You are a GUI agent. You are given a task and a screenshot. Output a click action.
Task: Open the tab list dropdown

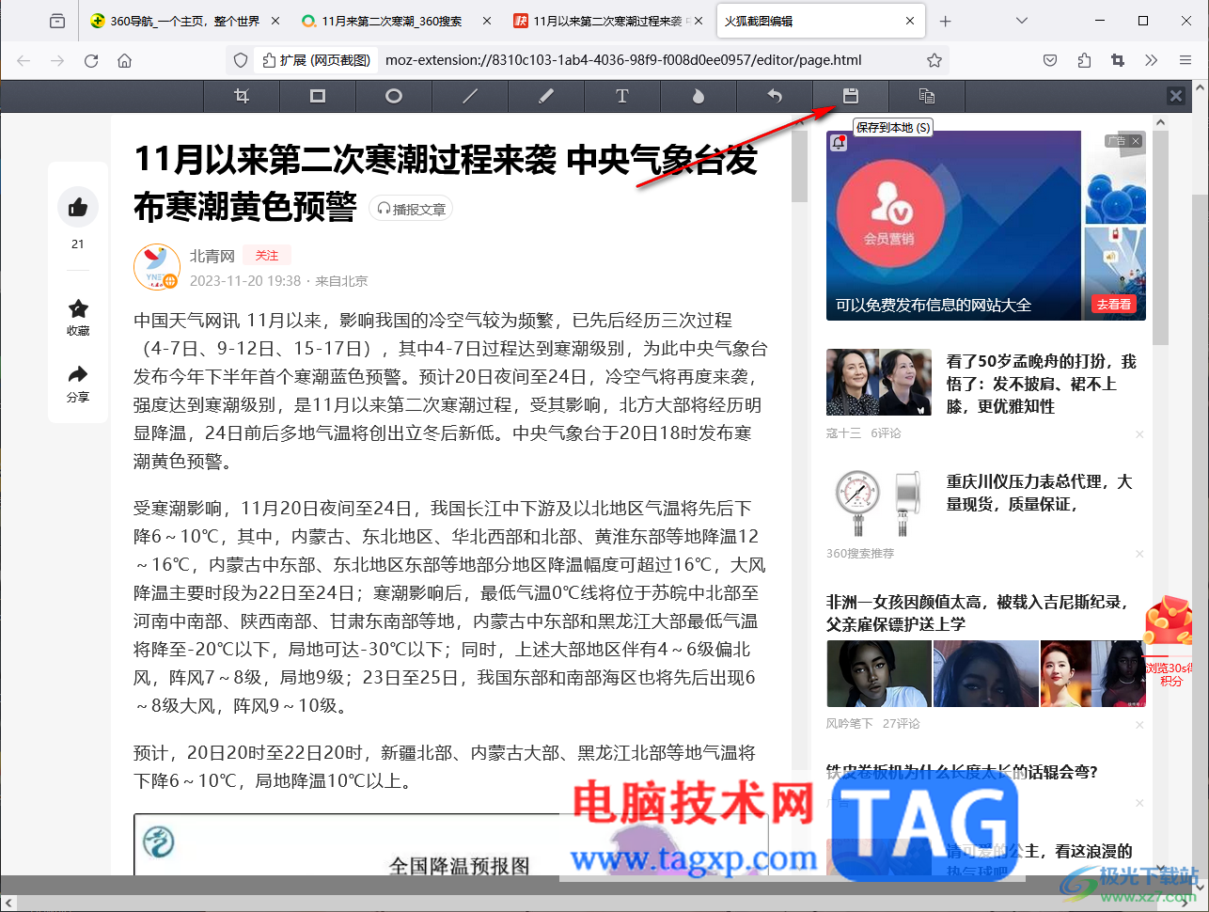point(1021,20)
